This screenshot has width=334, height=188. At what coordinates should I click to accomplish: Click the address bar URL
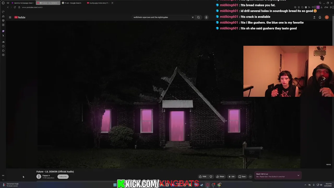coord(32,7)
